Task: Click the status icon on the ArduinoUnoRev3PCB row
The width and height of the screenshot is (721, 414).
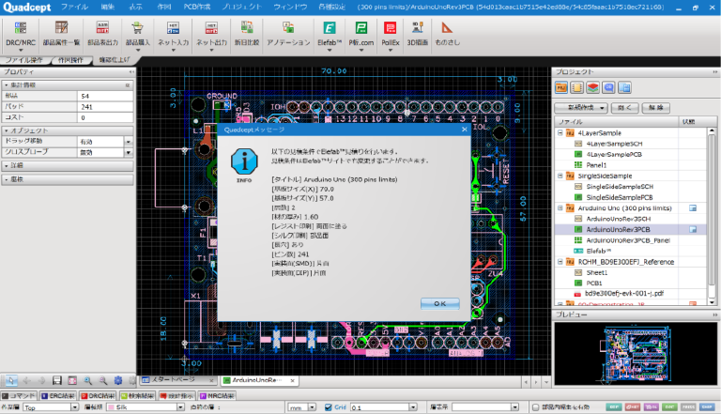Action: (693, 229)
